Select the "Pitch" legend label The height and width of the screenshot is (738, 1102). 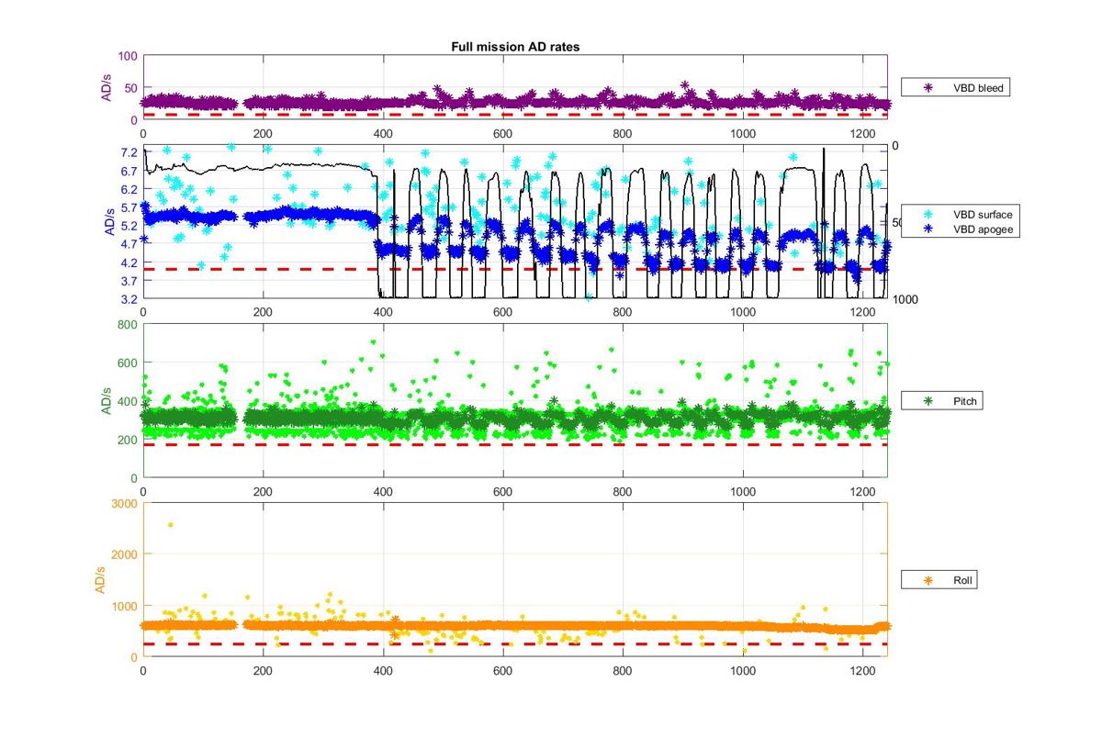click(x=966, y=401)
